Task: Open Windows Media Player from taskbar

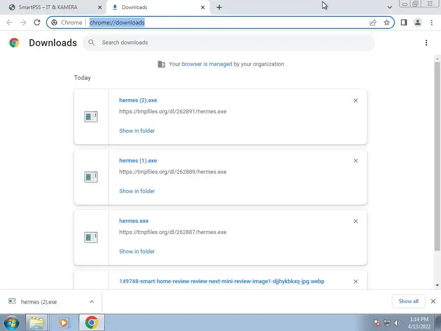Action: tap(64, 322)
